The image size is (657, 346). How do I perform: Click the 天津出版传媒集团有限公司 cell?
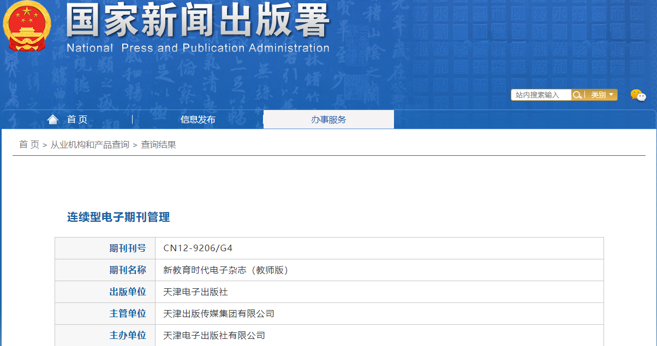(x=218, y=314)
